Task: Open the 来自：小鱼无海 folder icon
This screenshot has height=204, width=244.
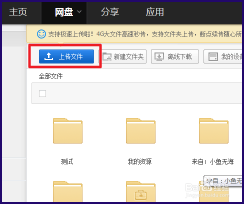Action: coord(213,131)
